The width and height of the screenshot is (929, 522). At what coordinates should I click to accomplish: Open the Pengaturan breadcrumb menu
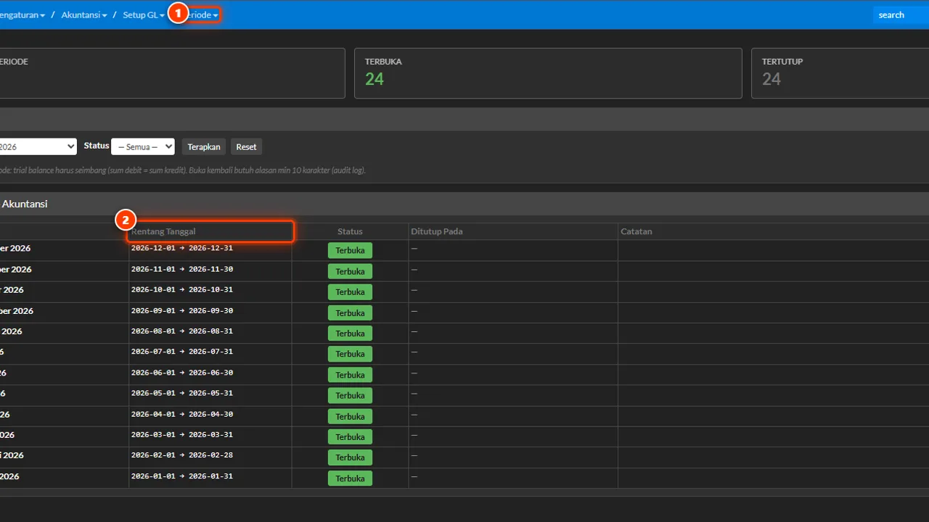22,14
